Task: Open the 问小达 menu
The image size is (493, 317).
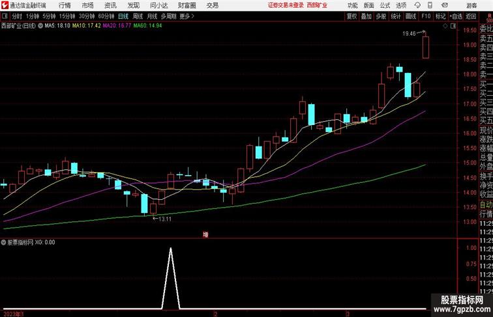Action: click(x=158, y=5)
